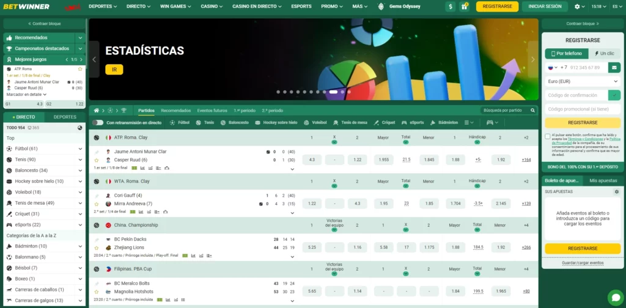Click the phone number input field

[x=587, y=67]
